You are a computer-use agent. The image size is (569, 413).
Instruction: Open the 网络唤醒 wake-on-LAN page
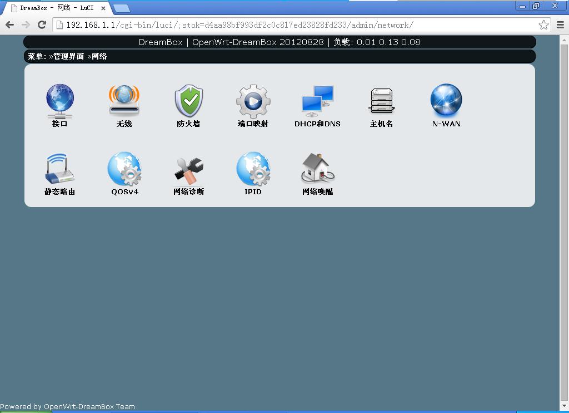click(x=317, y=173)
